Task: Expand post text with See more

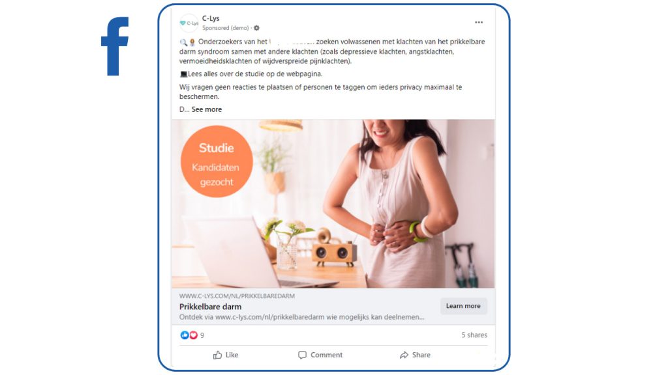Action: (x=207, y=109)
